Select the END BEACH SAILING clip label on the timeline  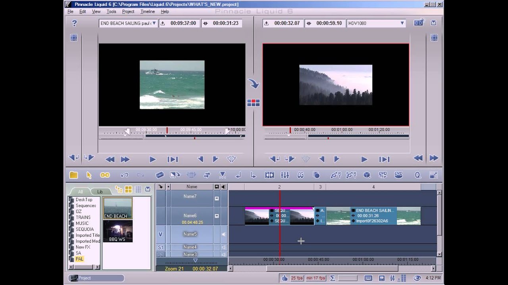(374, 211)
